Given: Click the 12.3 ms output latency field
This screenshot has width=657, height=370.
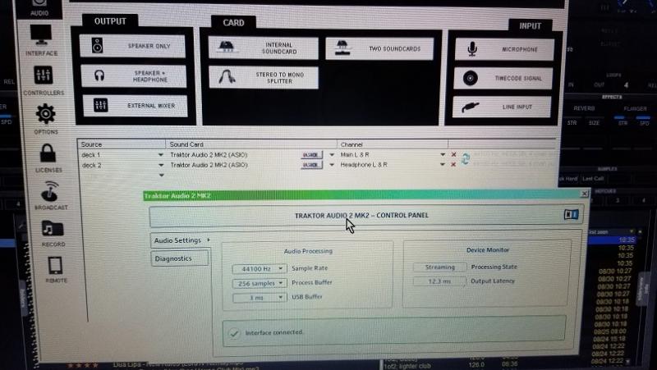Looking at the screenshot, I should click(x=439, y=281).
